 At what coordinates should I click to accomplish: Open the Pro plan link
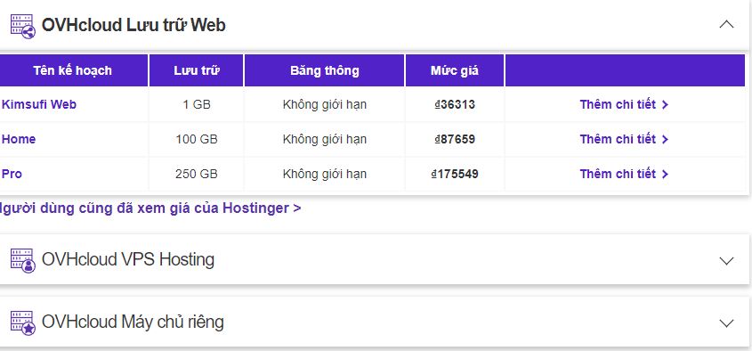click(12, 174)
